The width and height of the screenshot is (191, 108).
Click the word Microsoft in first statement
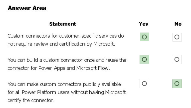click(104, 44)
